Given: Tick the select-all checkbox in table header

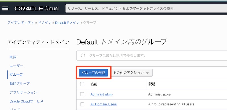Looking at the screenshot, I should click(82, 84).
